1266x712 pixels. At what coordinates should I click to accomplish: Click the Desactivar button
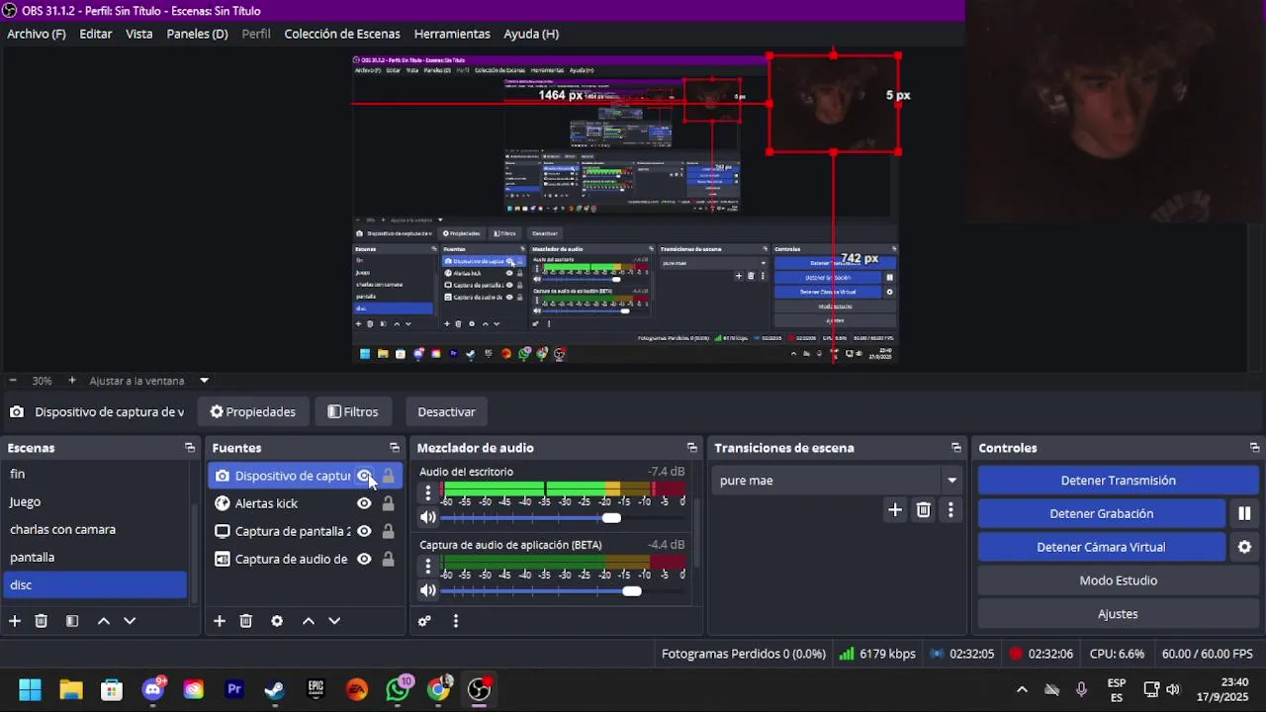[x=446, y=411]
